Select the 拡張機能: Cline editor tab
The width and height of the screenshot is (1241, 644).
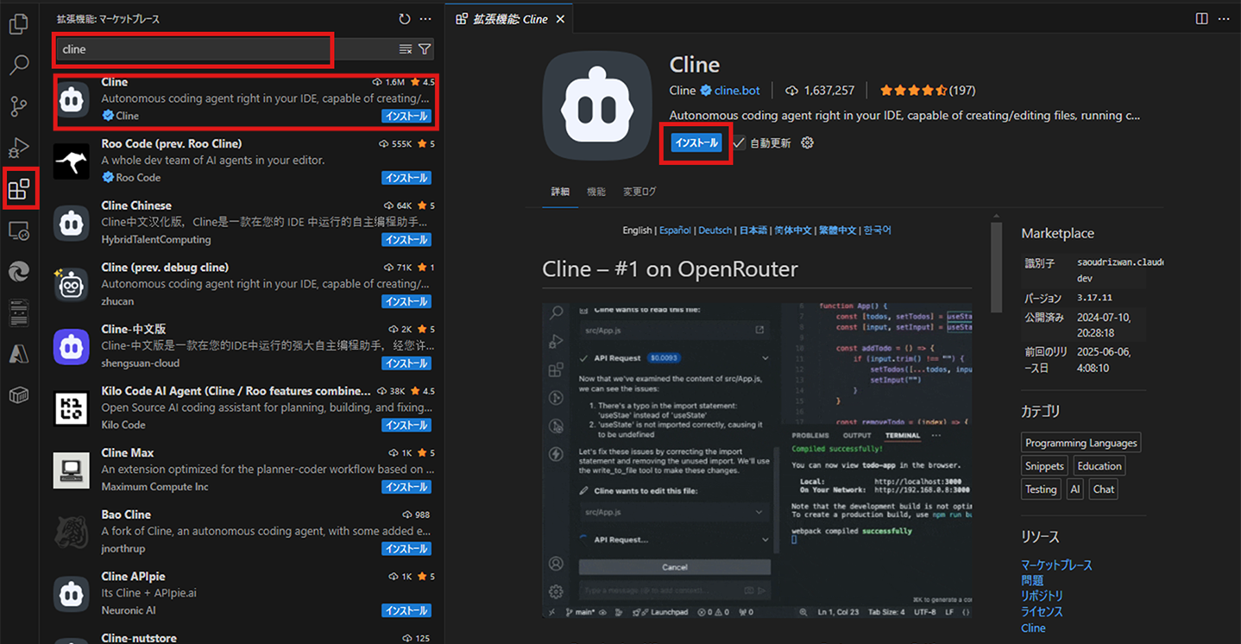tap(509, 19)
